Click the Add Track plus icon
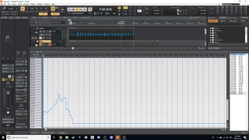Image resolution: width=249 pixels, height=140 pixels. pyautogui.click(x=32, y=23)
